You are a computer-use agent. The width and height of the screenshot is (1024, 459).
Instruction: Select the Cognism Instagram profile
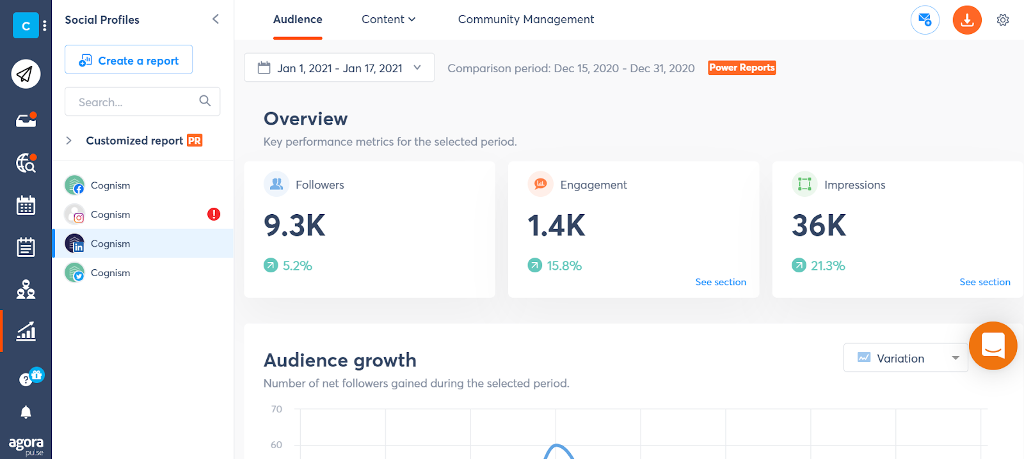click(110, 215)
